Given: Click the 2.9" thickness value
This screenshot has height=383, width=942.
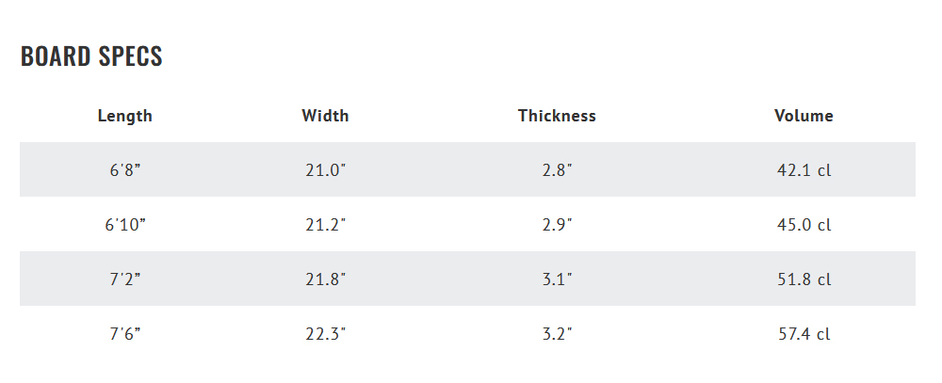Looking at the screenshot, I should click(x=557, y=225).
